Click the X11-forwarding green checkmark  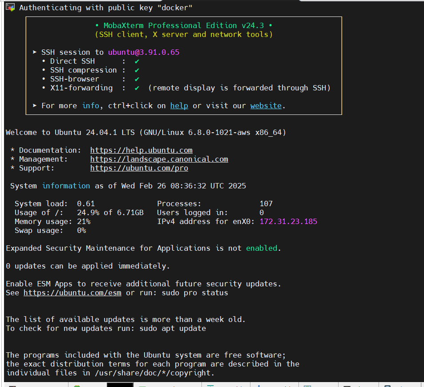coord(137,88)
